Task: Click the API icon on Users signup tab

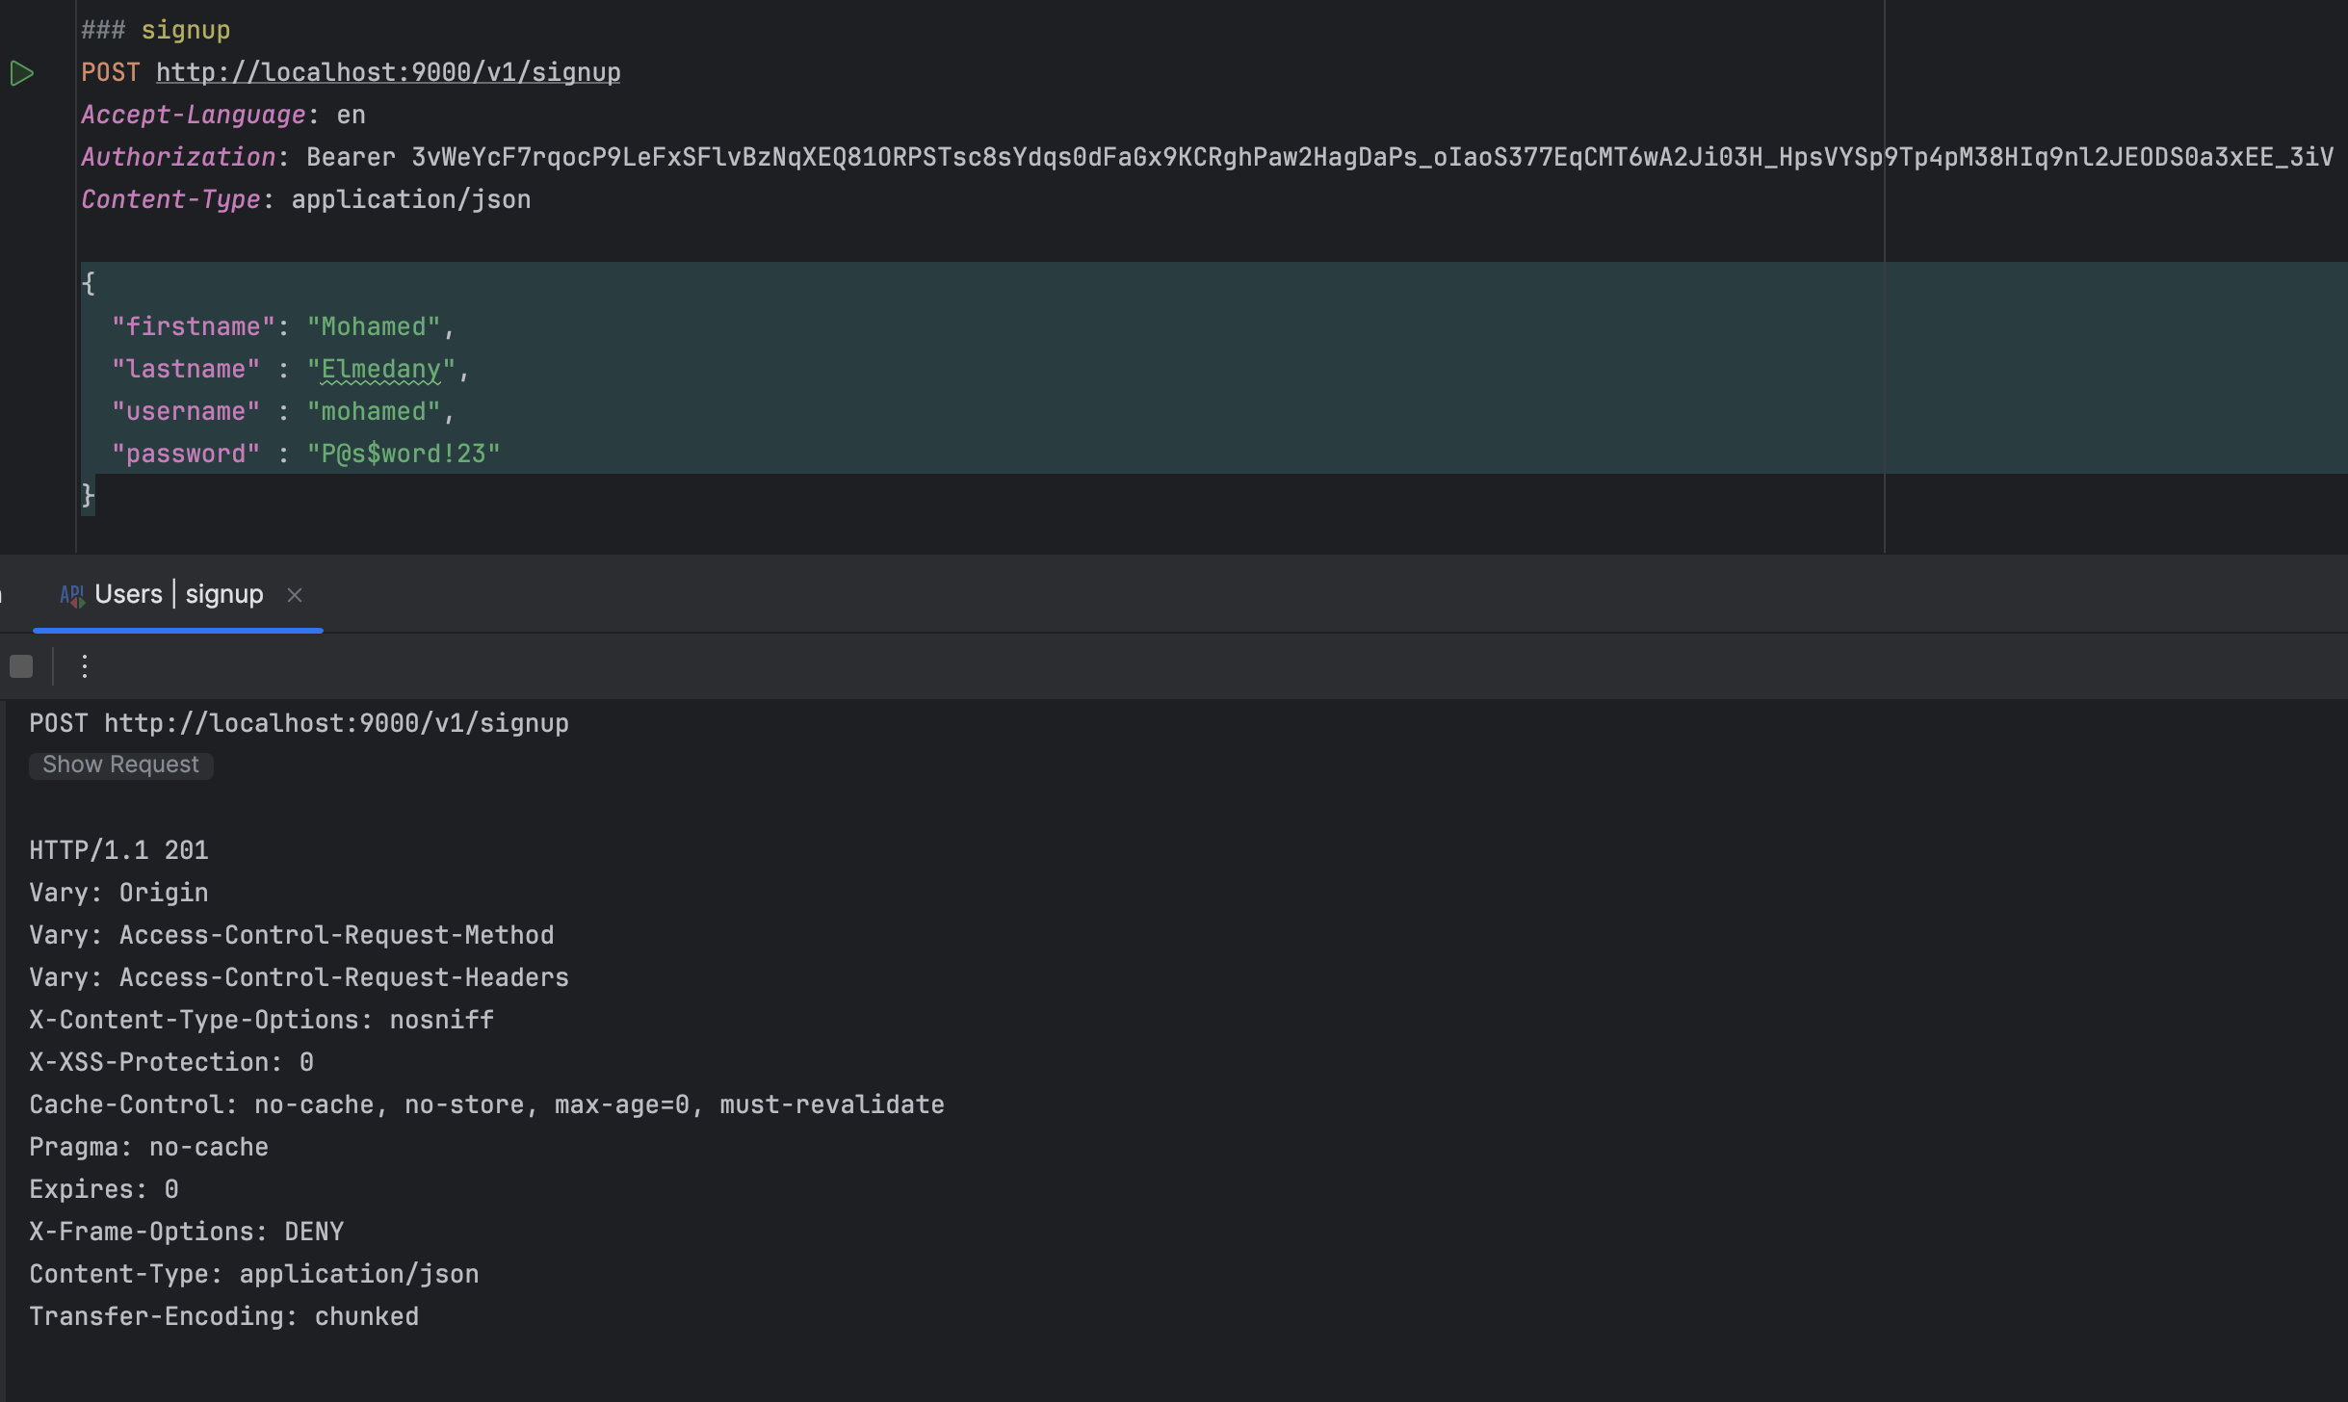Action: click(x=72, y=595)
